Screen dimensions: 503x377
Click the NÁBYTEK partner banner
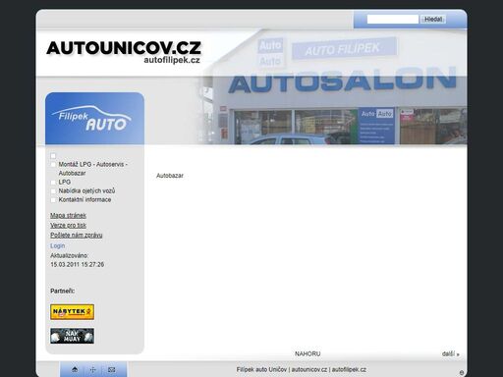pos(72,312)
